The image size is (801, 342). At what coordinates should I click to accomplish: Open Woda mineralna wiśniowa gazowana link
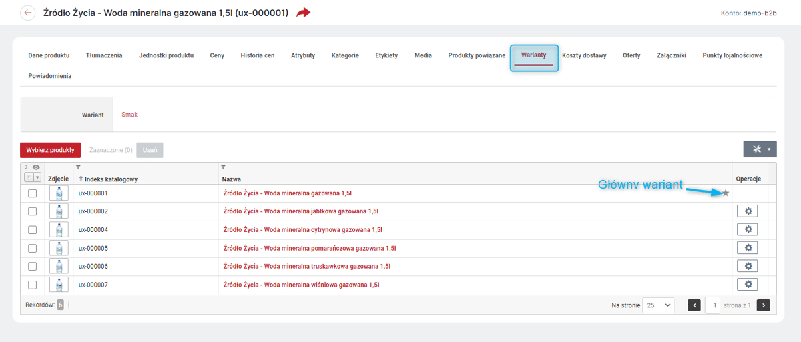[x=302, y=285]
